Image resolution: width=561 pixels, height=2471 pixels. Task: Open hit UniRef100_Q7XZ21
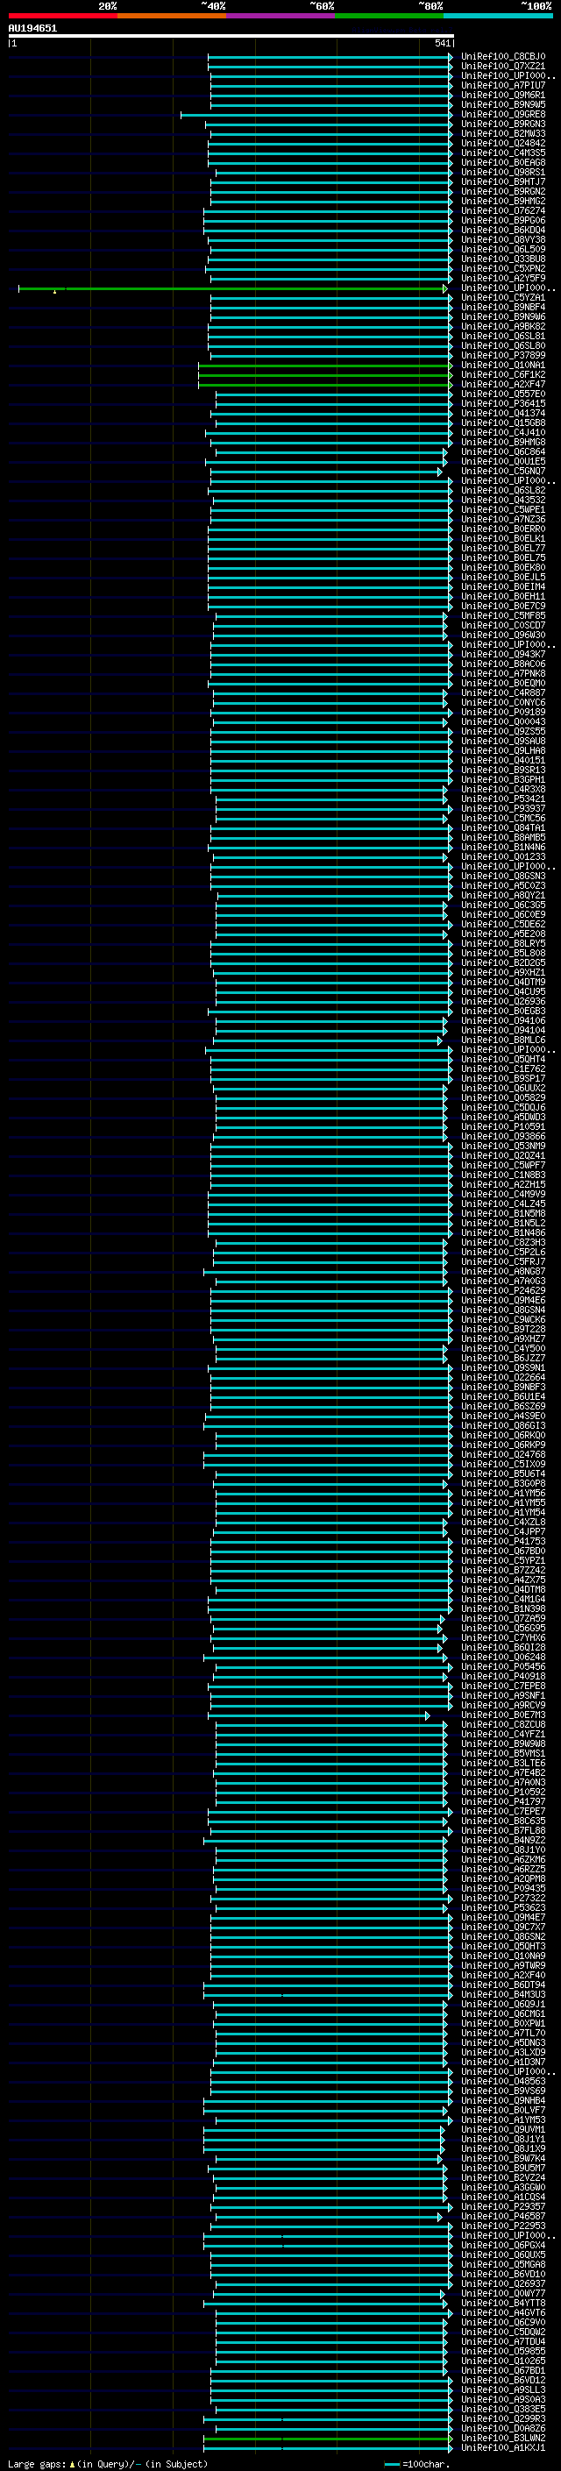502,67
